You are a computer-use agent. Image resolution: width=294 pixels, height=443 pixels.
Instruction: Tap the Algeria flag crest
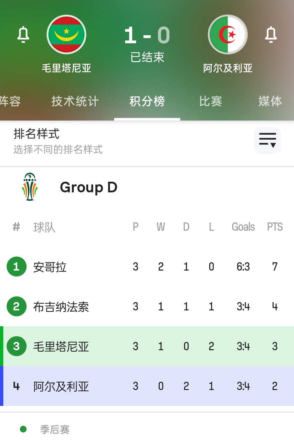[x=228, y=35]
